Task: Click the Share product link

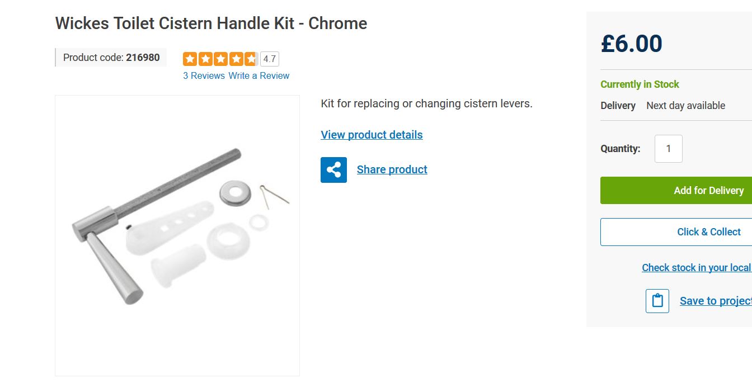Action: point(392,169)
